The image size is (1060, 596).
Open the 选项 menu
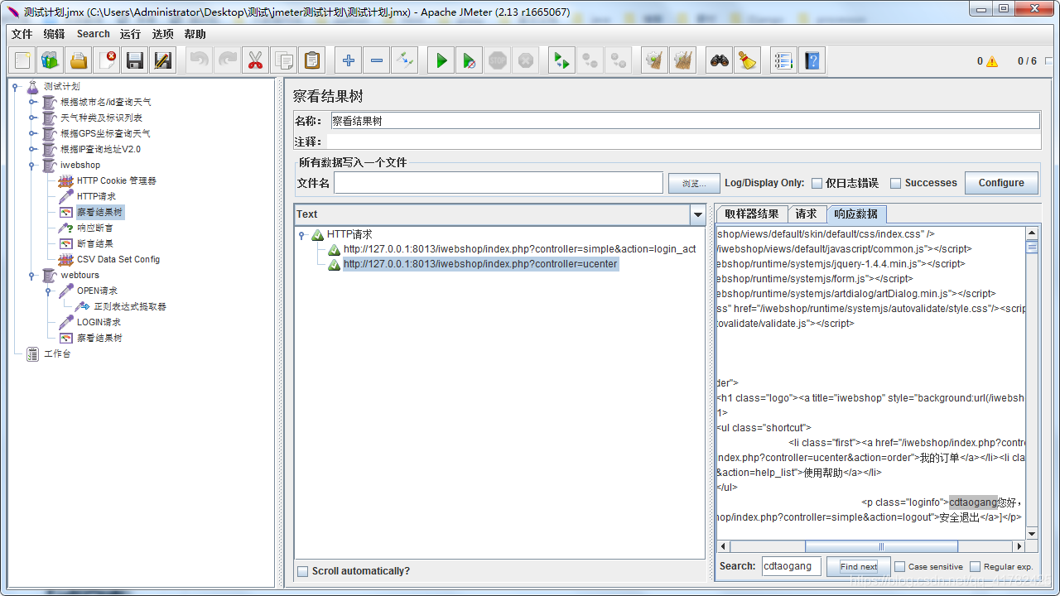pos(163,34)
